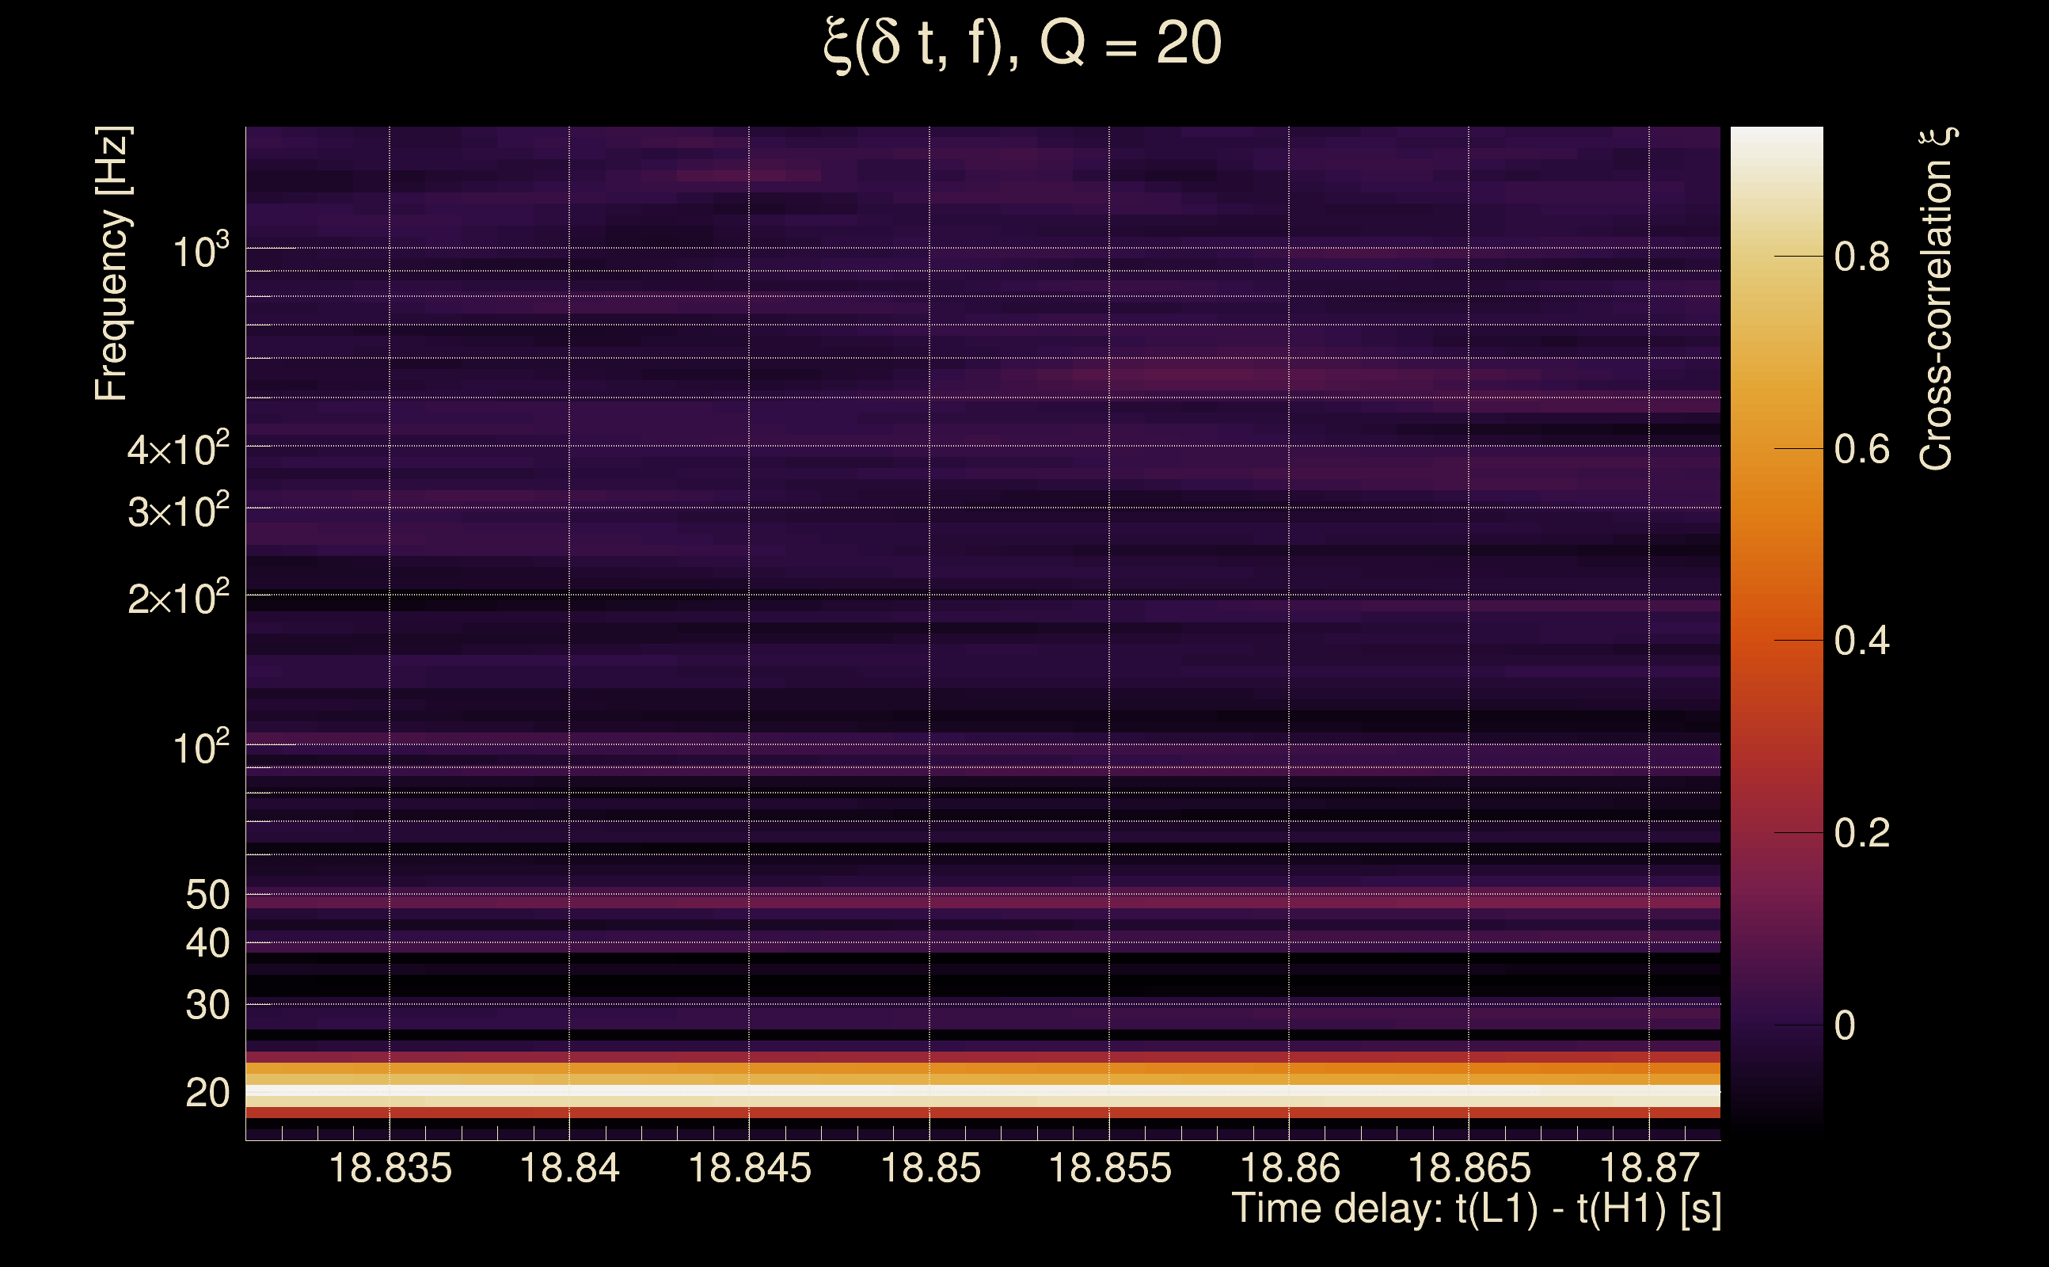Click the 50 Hz frequency tick label

[207, 895]
